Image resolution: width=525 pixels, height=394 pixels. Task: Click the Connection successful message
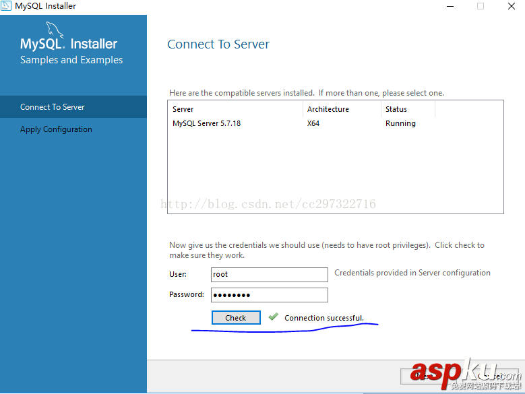coord(323,318)
